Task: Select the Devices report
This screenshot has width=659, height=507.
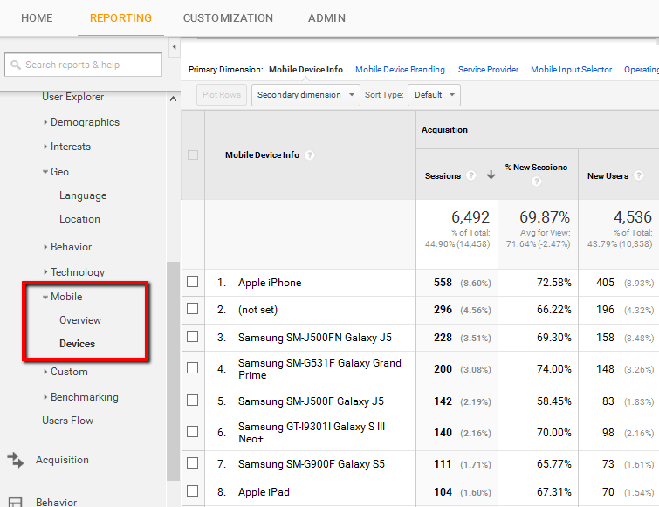Action: click(78, 344)
